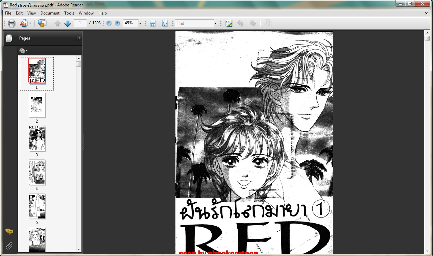This screenshot has height=256, width=433.
Task: Click the spell check ABC icon
Action: (x=228, y=23)
